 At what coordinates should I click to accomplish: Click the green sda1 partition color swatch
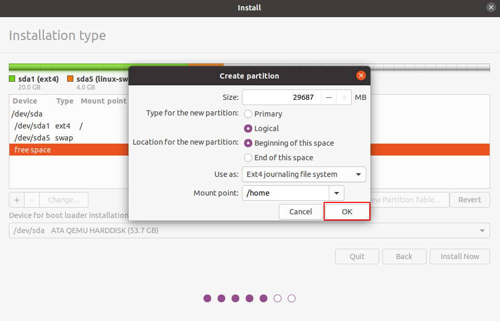click(x=12, y=79)
